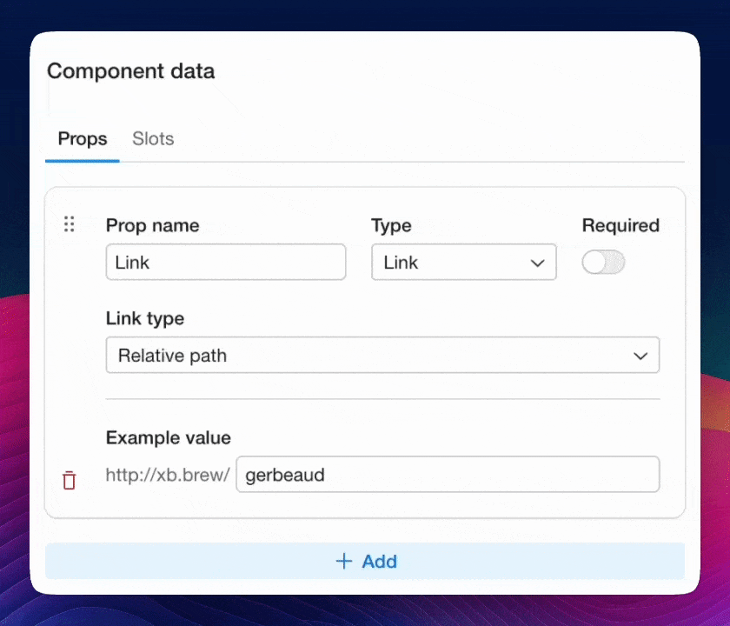Focus the Example value field with gerbeaud

[x=448, y=475]
